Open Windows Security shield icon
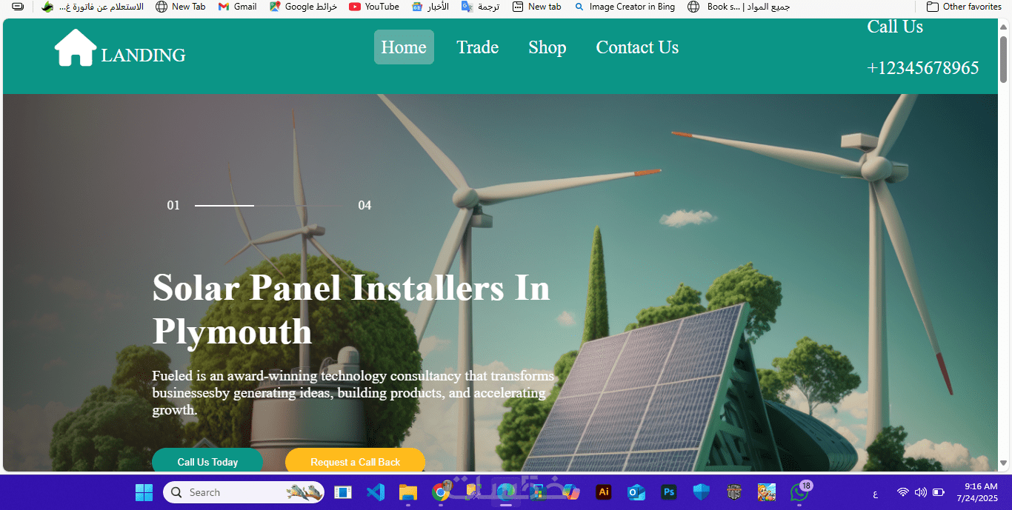The image size is (1012, 510). pyautogui.click(x=702, y=492)
